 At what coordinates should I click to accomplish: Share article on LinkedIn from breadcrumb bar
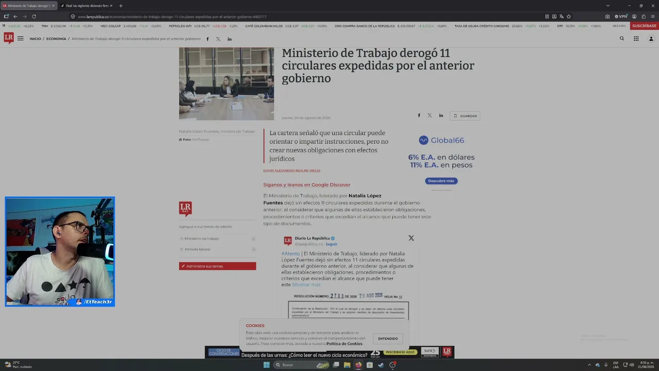pyautogui.click(x=230, y=39)
